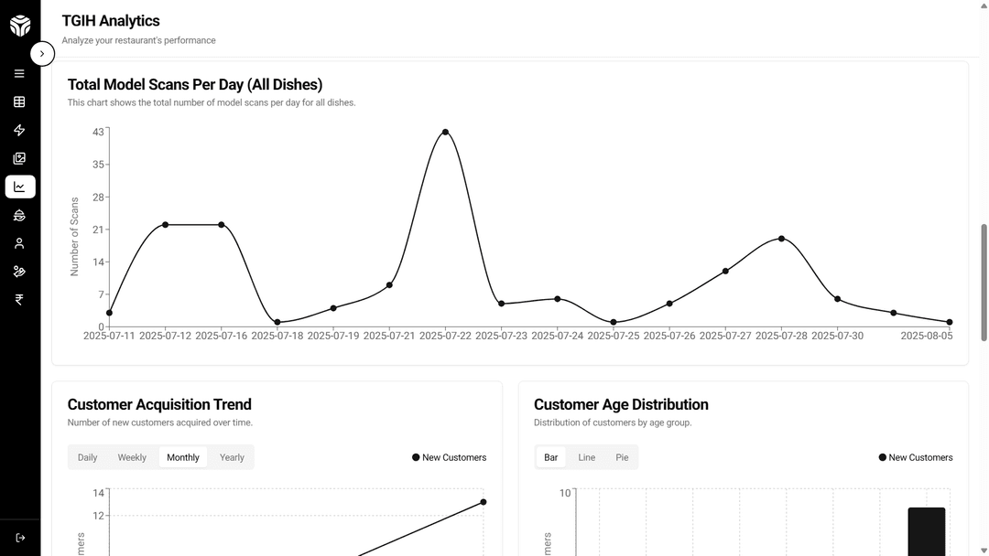Open the image gallery icon in sidebar

coord(19,158)
